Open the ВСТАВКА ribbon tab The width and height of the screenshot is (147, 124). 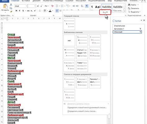tap(26, 1)
